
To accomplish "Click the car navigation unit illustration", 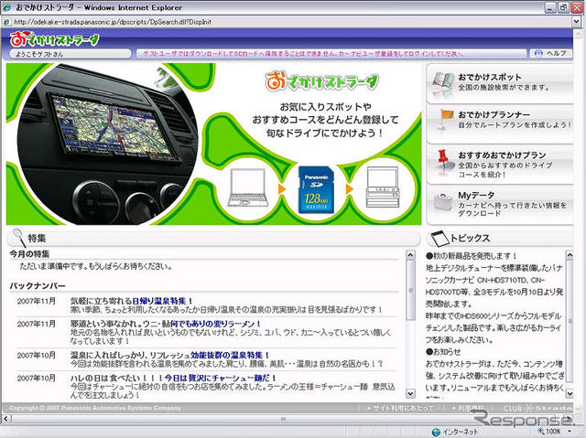I will point(383,187).
